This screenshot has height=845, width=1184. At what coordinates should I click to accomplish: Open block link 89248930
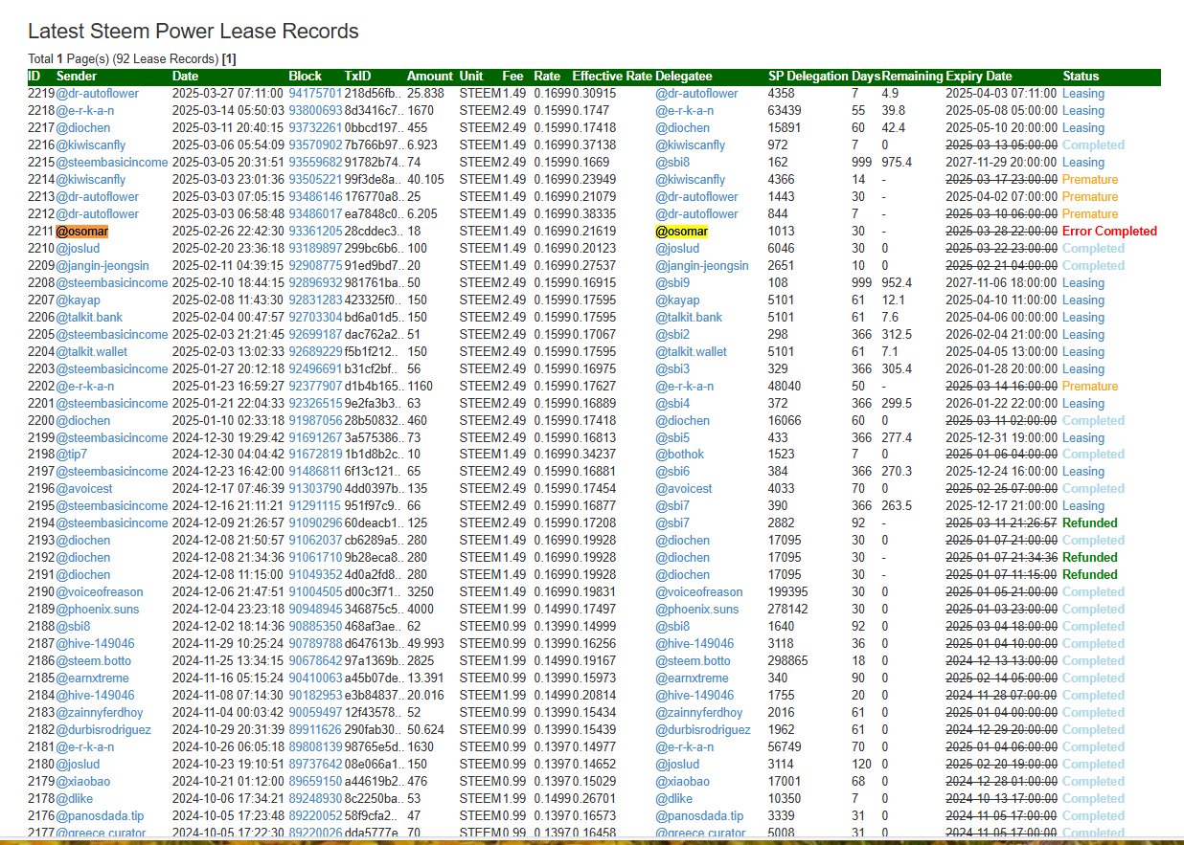click(x=315, y=799)
